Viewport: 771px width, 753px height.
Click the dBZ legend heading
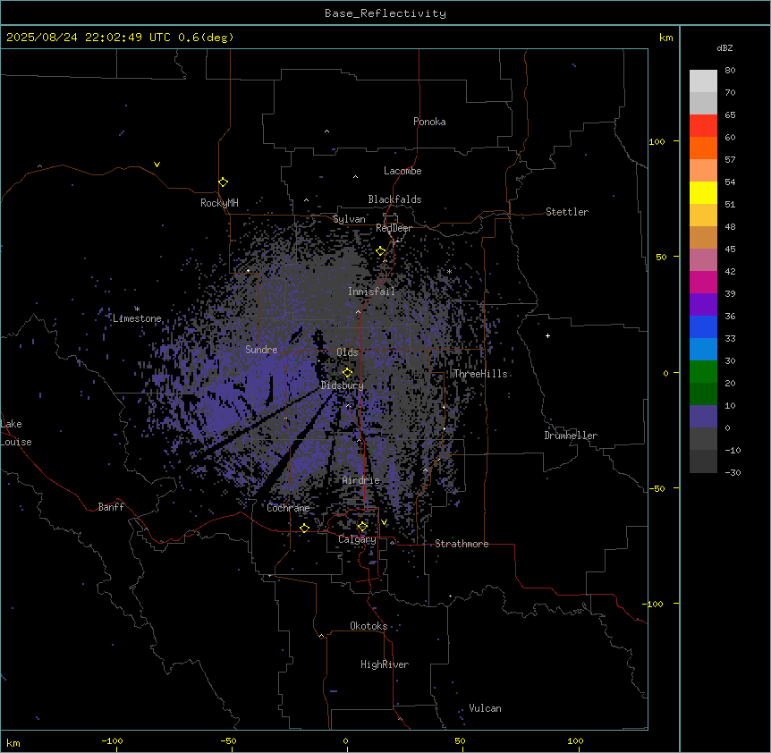(x=724, y=47)
